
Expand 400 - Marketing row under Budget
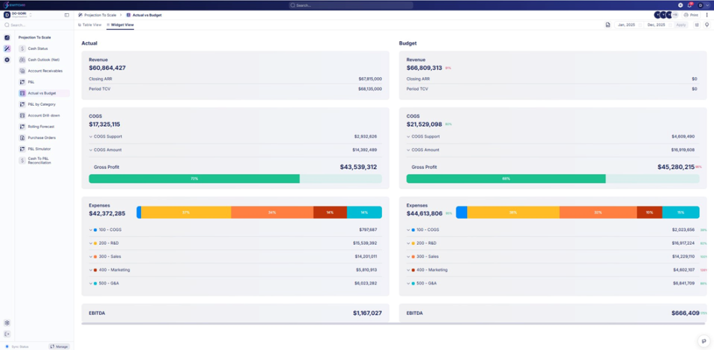[409, 270]
